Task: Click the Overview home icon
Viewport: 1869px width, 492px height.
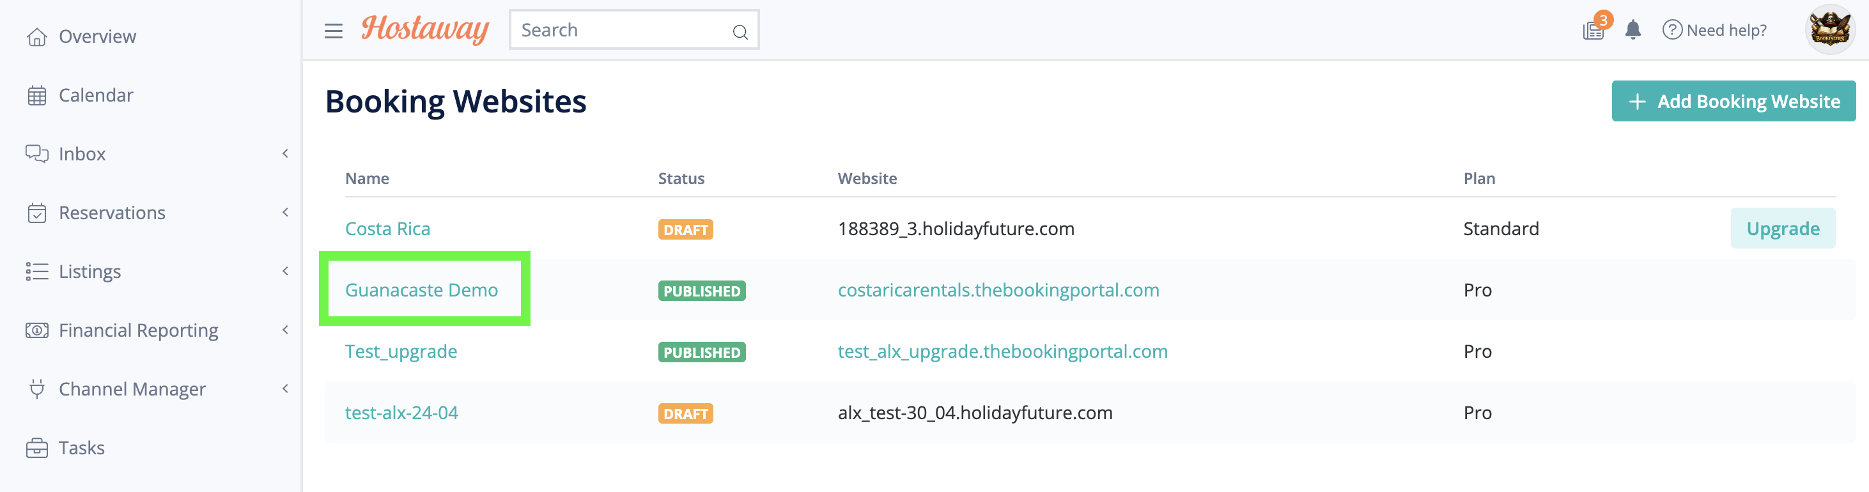Action: point(37,37)
